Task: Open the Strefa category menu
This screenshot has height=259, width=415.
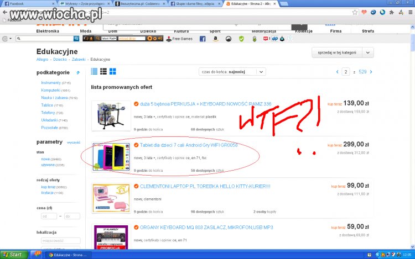Action: tap(368, 31)
